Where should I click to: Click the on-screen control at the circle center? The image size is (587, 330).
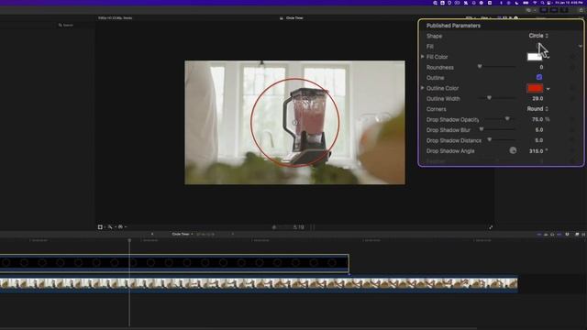point(295,122)
